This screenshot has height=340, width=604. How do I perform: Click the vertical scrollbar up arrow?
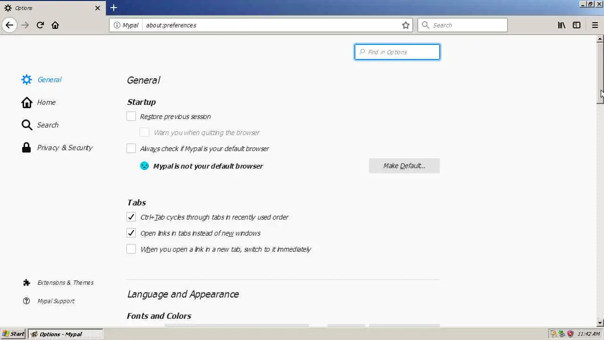point(600,38)
